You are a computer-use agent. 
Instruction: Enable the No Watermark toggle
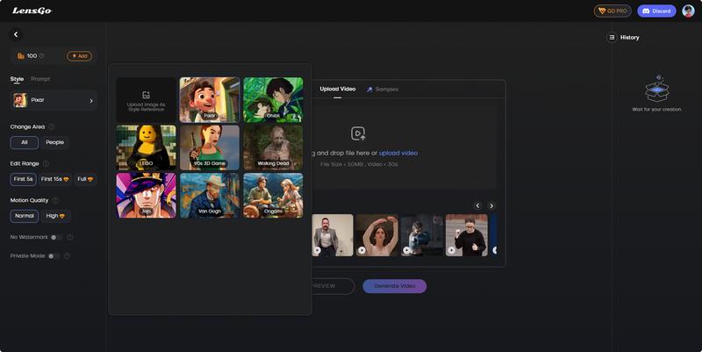55,237
